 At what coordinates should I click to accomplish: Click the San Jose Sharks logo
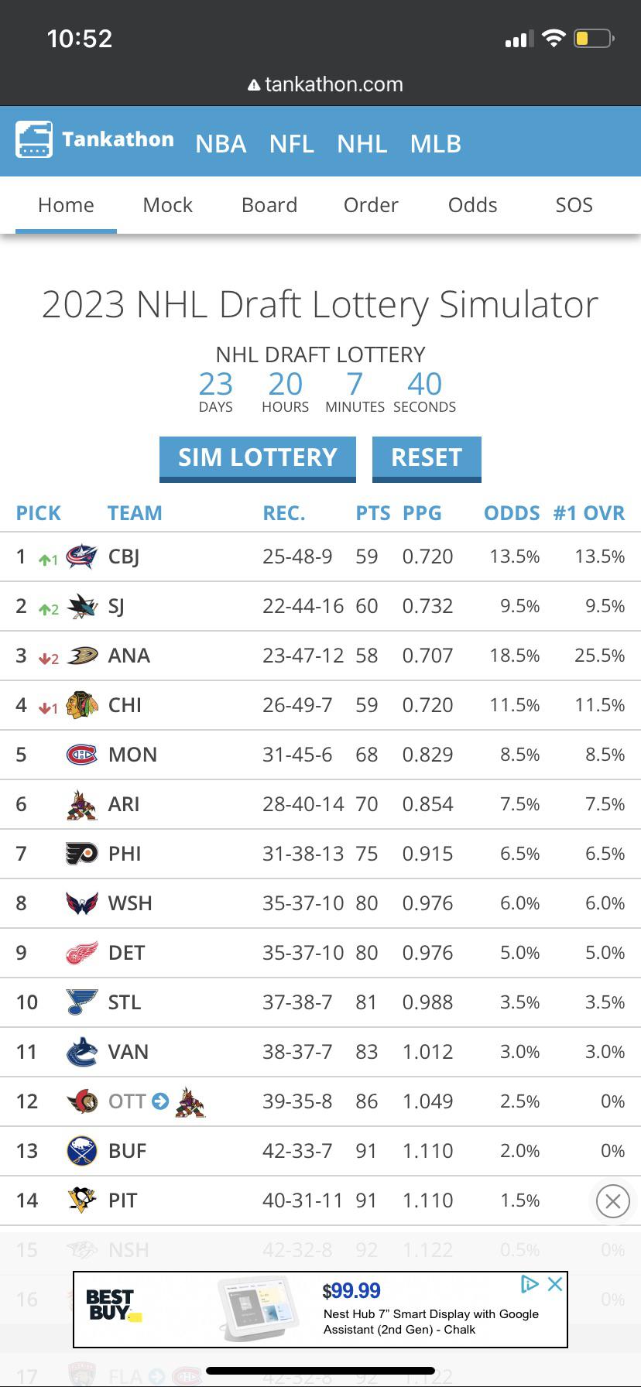82,606
